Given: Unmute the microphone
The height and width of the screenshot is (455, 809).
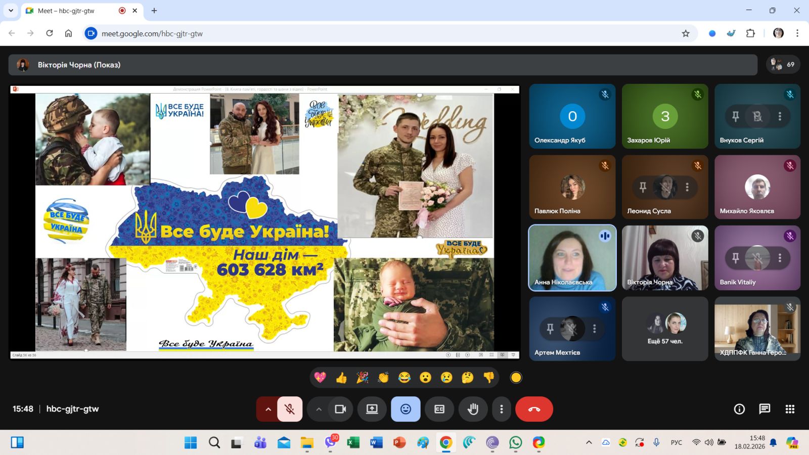Looking at the screenshot, I should click(x=290, y=409).
